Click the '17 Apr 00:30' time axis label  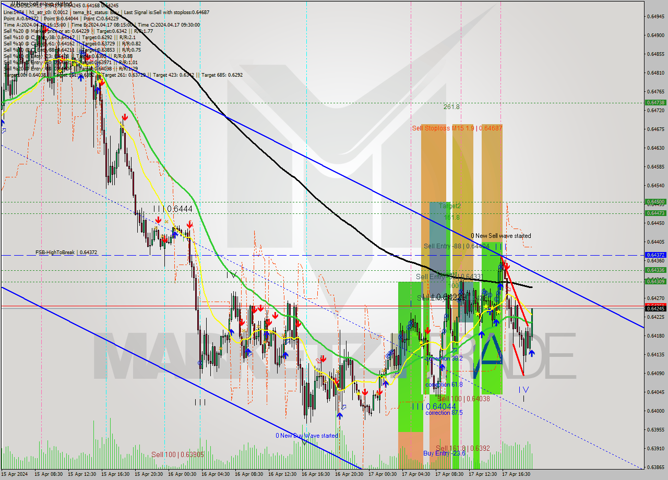pyautogui.click(x=383, y=474)
